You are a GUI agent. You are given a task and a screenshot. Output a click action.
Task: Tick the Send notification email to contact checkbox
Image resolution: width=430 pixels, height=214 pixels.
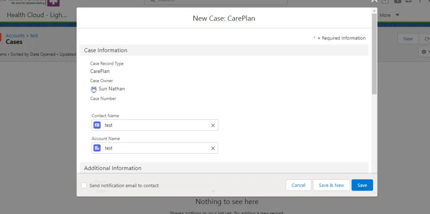click(84, 186)
